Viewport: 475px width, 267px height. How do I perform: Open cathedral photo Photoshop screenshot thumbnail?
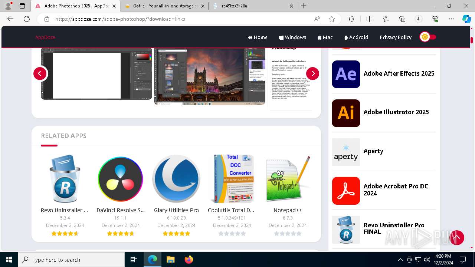(x=210, y=76)
